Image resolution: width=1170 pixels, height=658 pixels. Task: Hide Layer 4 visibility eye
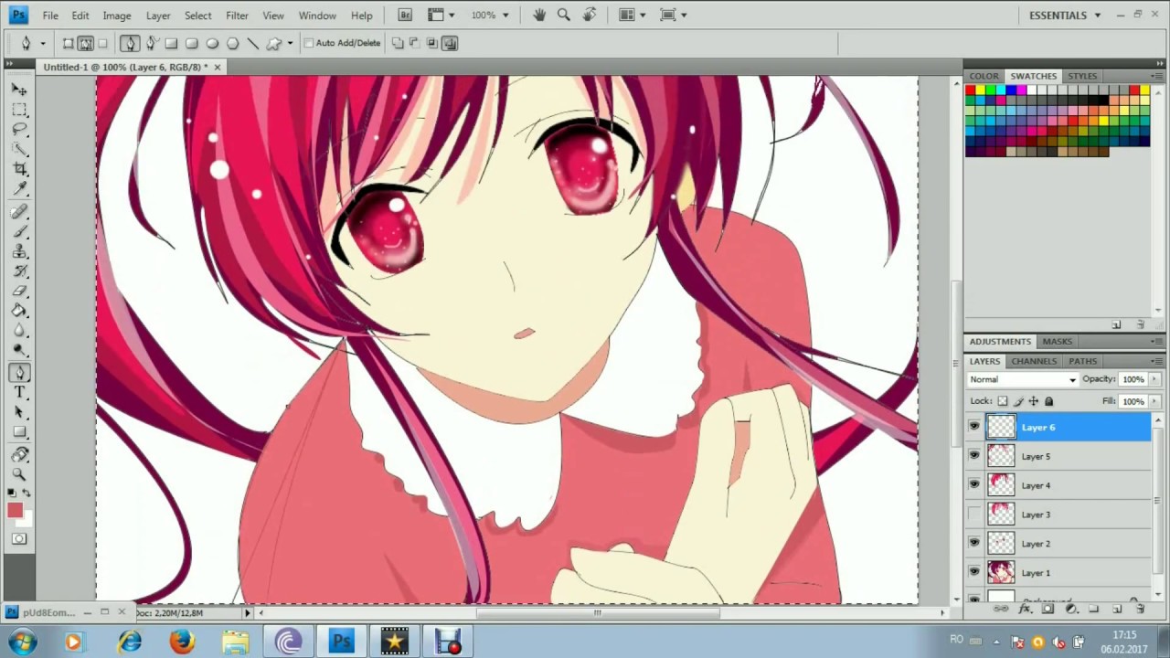[x=974, y=485]
